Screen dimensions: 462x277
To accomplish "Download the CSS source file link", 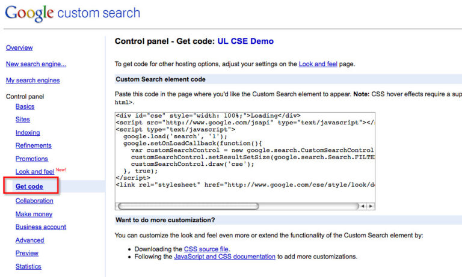I will click(206, 249).
